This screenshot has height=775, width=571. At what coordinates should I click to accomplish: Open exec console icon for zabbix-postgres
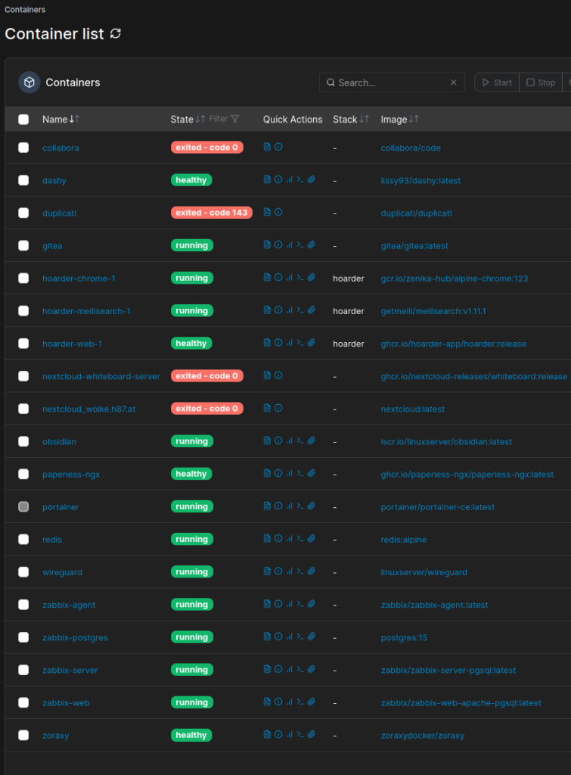[300, 636]
